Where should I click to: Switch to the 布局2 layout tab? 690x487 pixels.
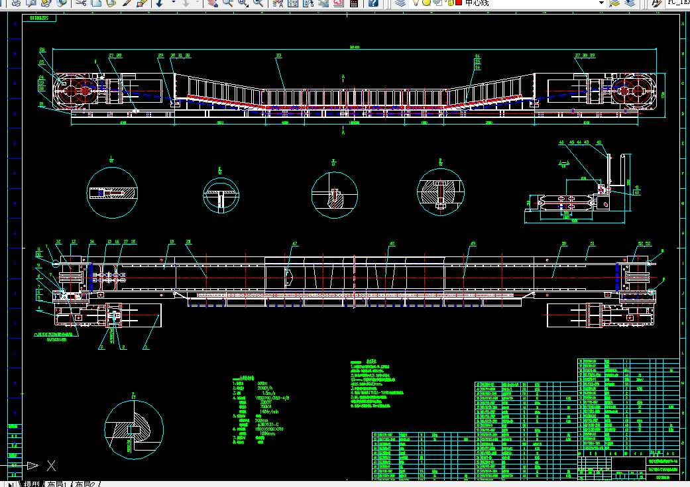point(86,484)
